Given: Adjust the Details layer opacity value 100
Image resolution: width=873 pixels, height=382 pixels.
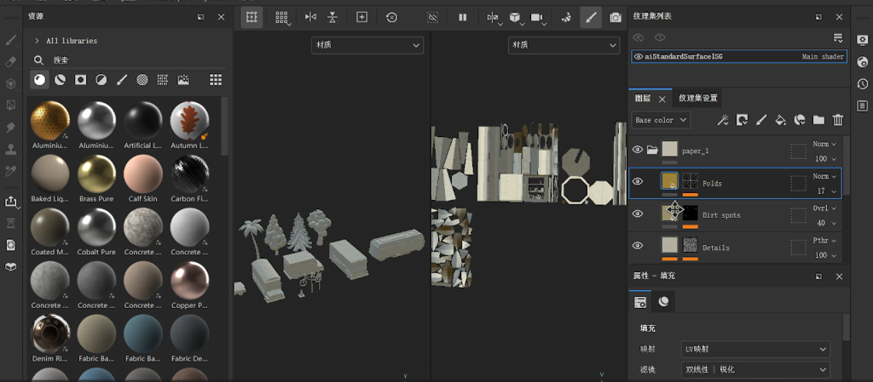Looking at the screenshot, I should [824, 255].
